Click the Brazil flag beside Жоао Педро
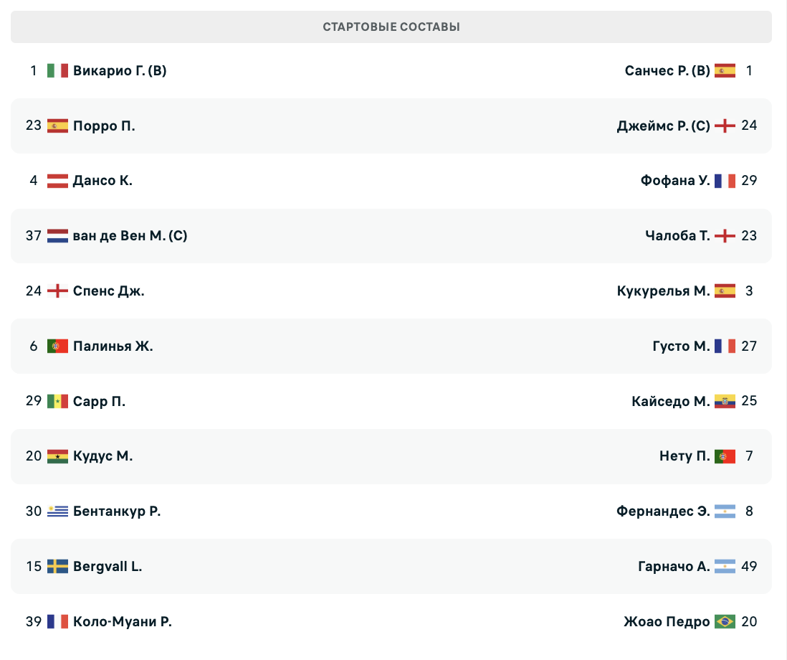The image size is (787, 660). point(725,622)
